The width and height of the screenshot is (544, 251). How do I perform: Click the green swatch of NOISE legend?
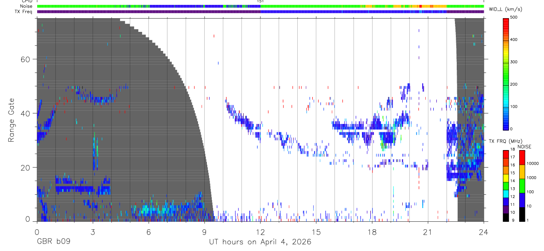pyautogui.click(x=522, y=186)
